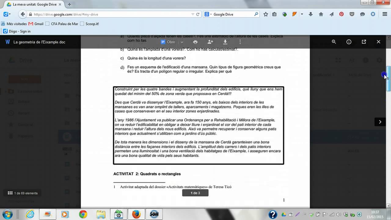This screenshot has width=391, height=220.
Task: Open Scoop.it! bookmark
Action: [90, 24]
